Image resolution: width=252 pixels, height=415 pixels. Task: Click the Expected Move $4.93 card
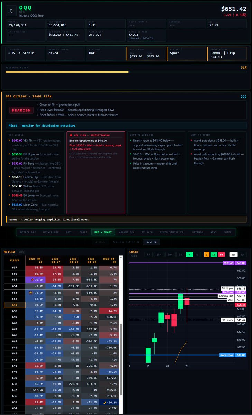click(x=146, y=35)
